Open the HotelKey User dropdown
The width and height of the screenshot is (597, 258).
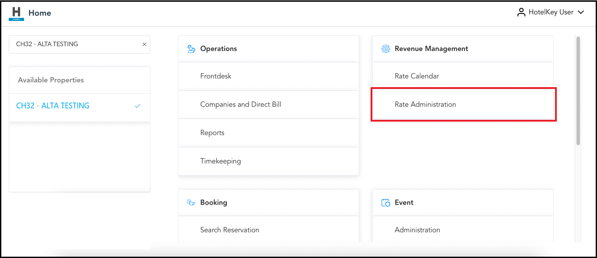click(581, 12)
